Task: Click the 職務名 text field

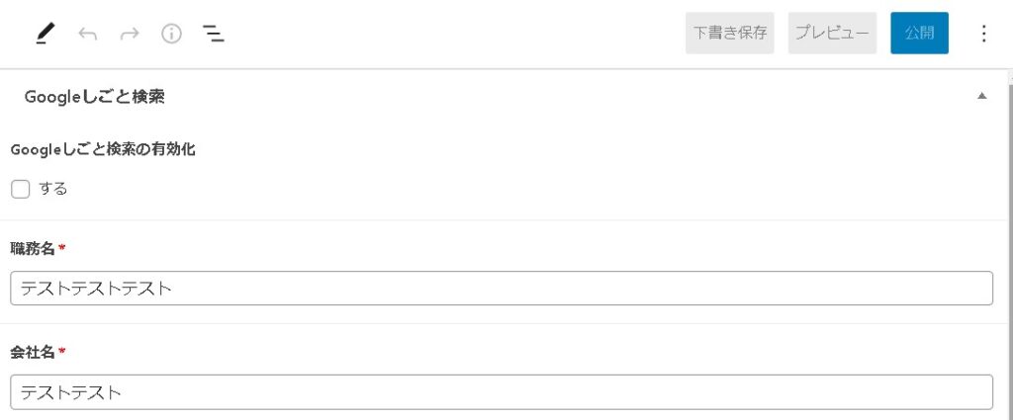Action: click(501, 289)
